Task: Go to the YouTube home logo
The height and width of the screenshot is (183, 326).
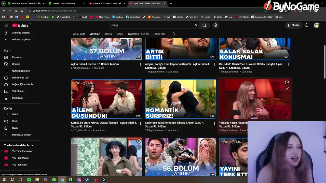Action: (20, 25)
